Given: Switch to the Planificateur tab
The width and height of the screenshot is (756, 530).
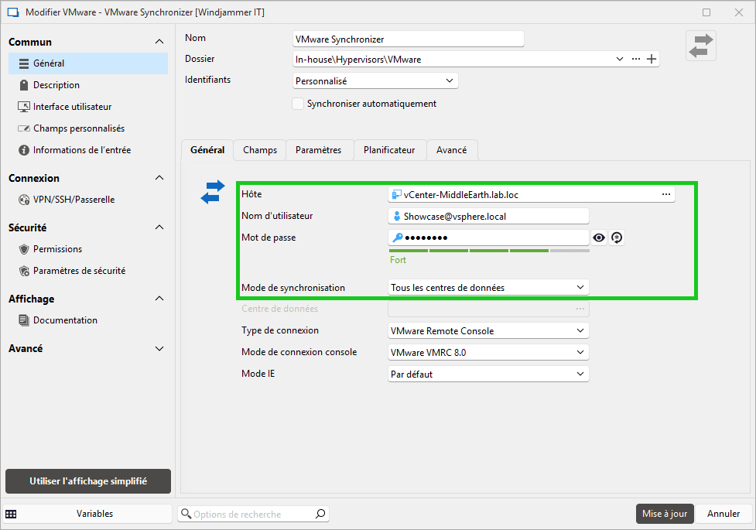Looking at the screenshot, I should 389,150.
